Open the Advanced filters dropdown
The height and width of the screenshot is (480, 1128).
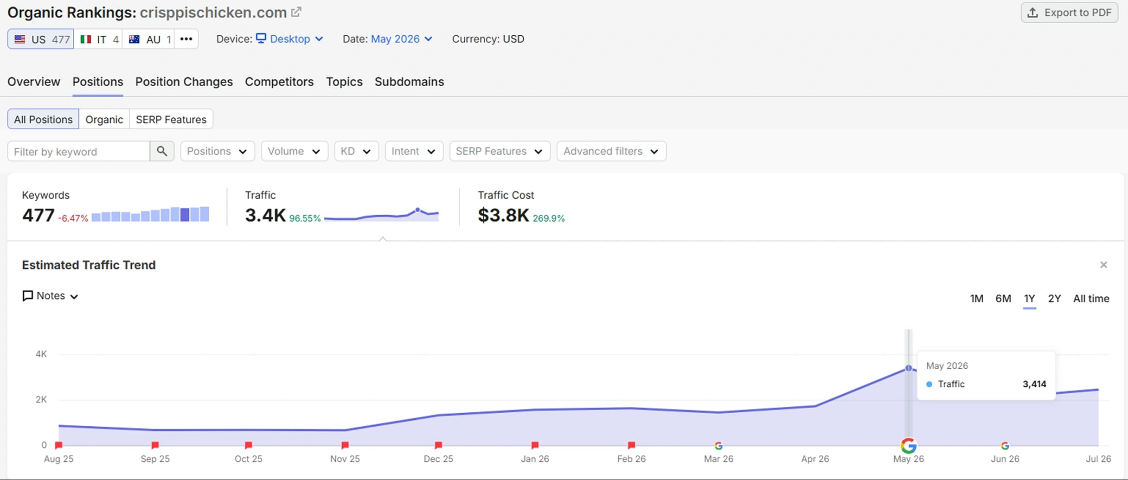tap(612, 151)
